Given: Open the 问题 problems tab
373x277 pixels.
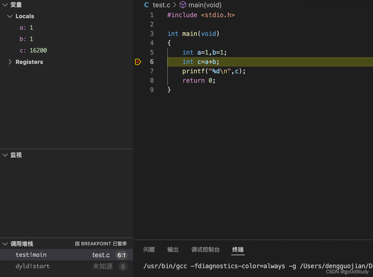Looking at the screenshot, I should (149, 249).
